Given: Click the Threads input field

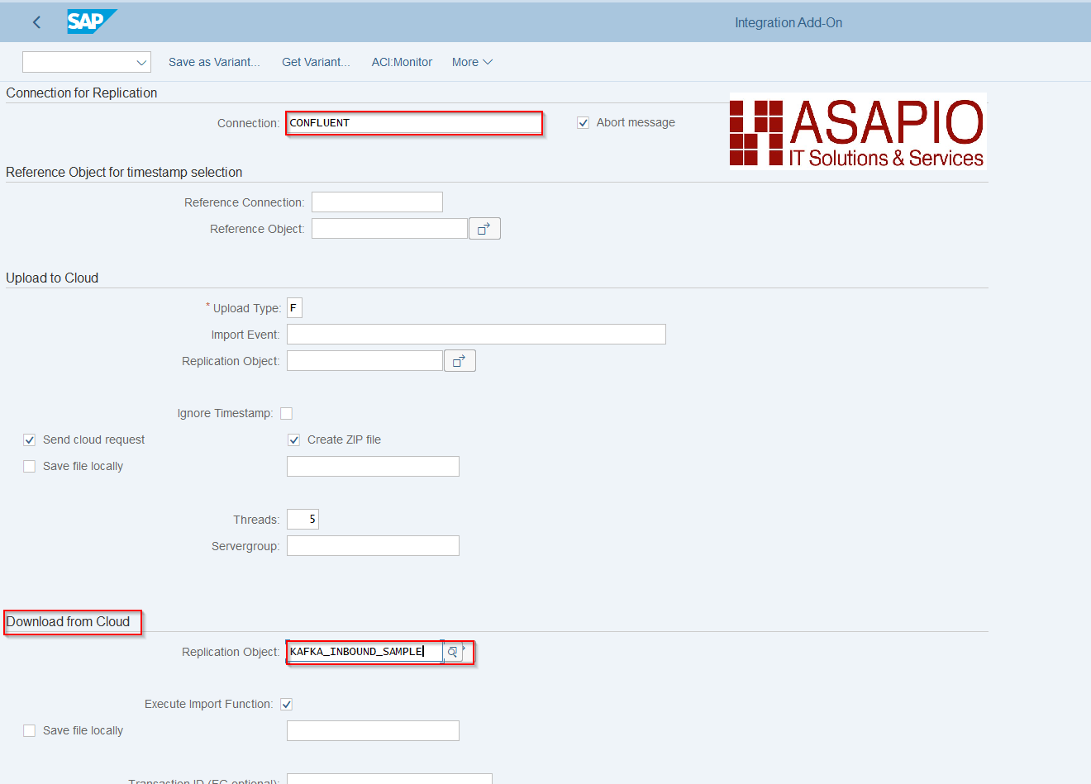Looking at the screenshot, I should (x=303, y=520).
